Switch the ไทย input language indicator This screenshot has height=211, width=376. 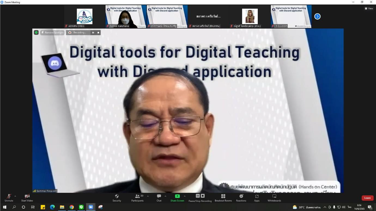tap(349, 207)
